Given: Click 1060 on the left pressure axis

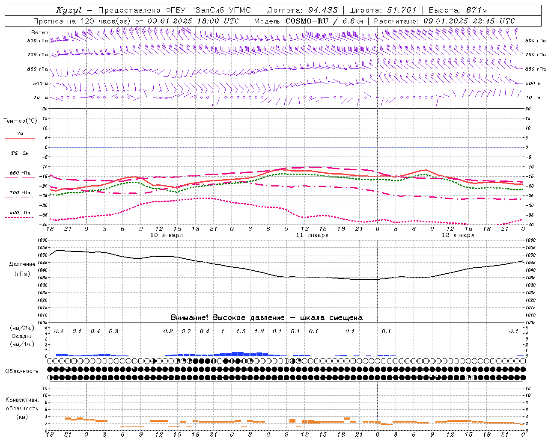Looking at the screenshot, I should click(43, 240).
